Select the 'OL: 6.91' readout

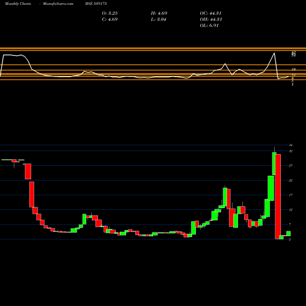point(209,26)
